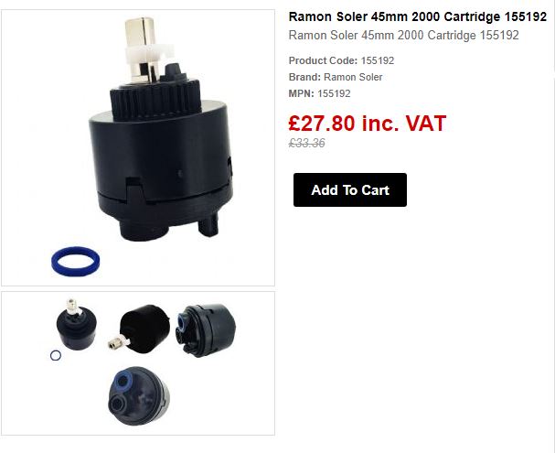This screenshot has height=453, width=555.
Task: Select the cartridge view showing blue inlet port
Action: (206, 330)
